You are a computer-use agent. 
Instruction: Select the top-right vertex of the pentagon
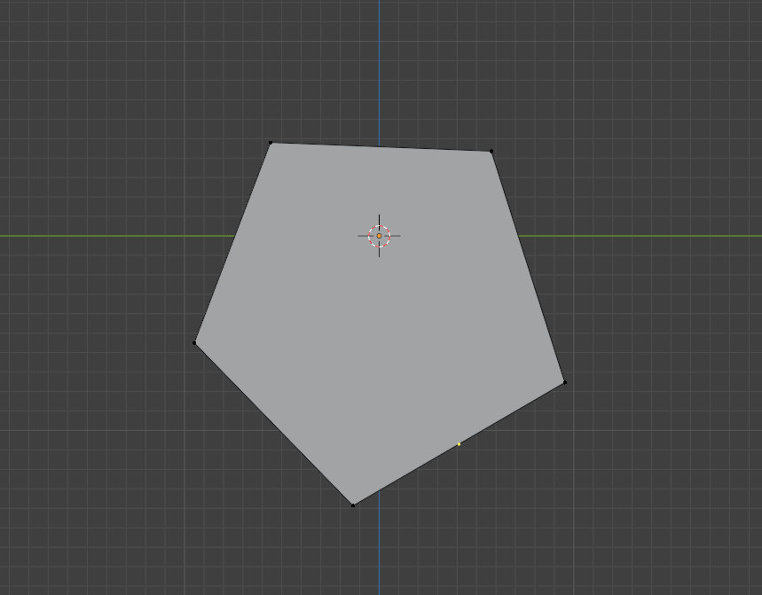491,151
